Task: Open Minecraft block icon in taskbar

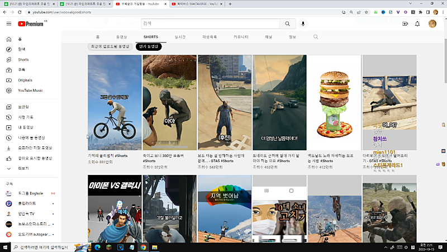Action: coord(109,247)
